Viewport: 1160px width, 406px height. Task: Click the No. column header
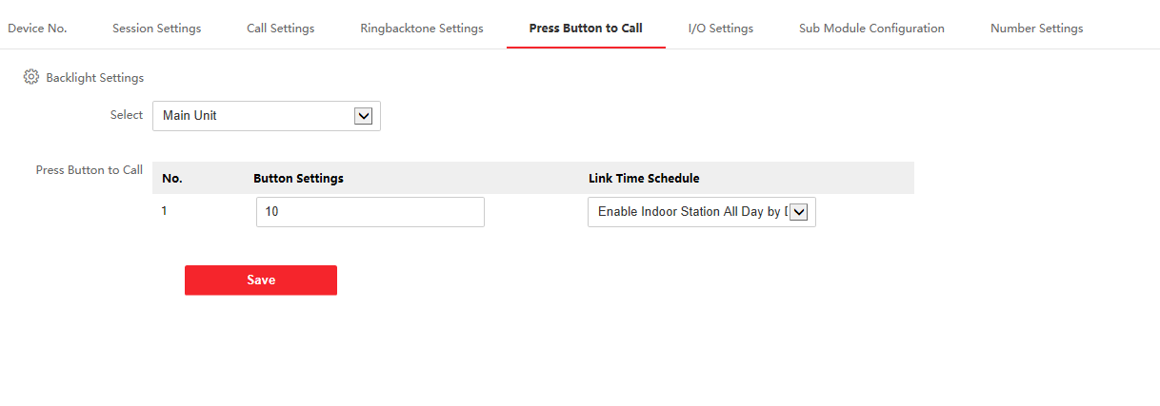click(x=171, y=178)
